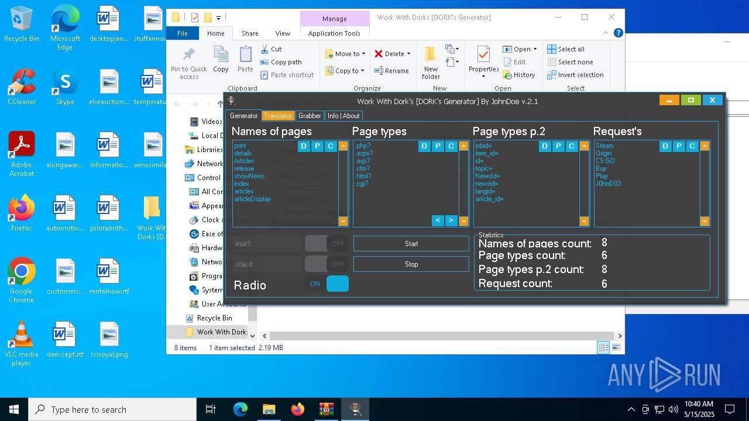The image size is (749, 421).
Task: Click the P button in Request's list
Action: (x=679, y=146)
